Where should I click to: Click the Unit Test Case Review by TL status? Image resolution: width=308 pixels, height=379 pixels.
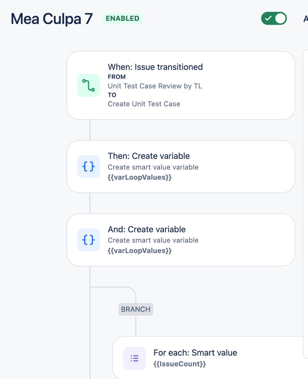point(155,86)
